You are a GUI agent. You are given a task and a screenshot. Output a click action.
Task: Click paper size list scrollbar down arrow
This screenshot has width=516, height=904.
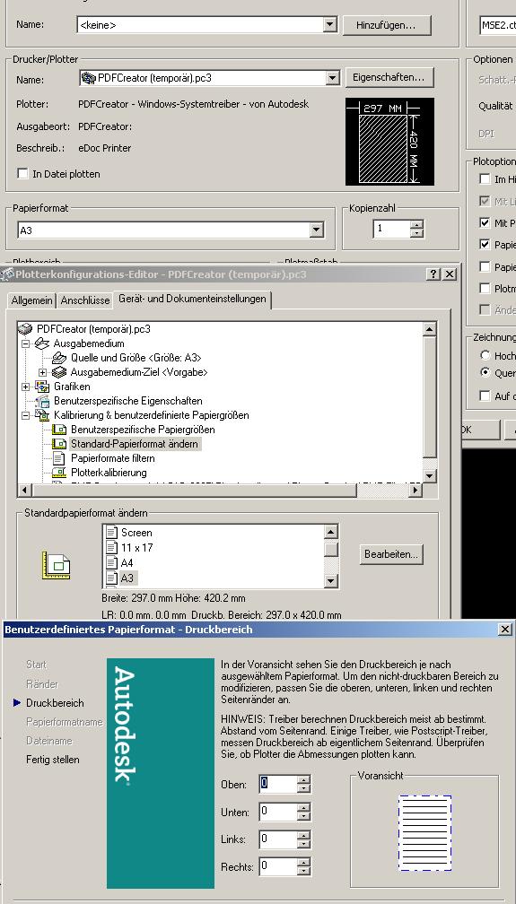tap(331, 581)
